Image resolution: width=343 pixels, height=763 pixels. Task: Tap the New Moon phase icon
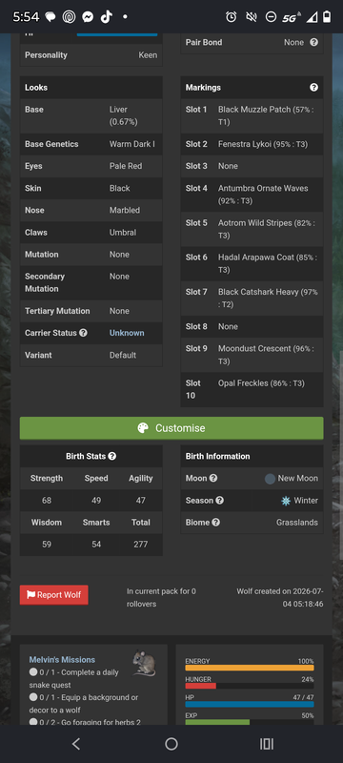271,479
